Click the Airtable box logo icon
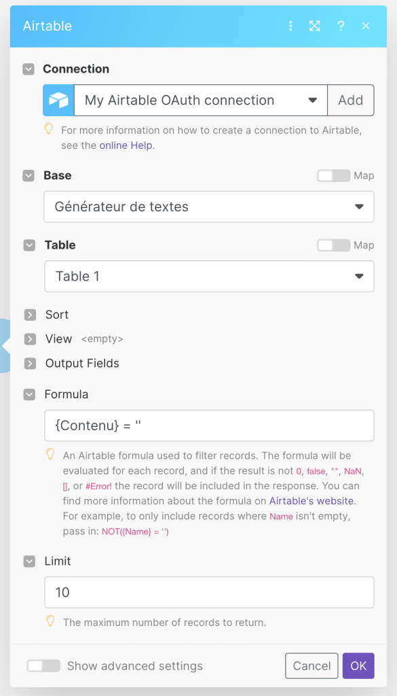Screen dimensions: 397x696 [x=58, y=100]
